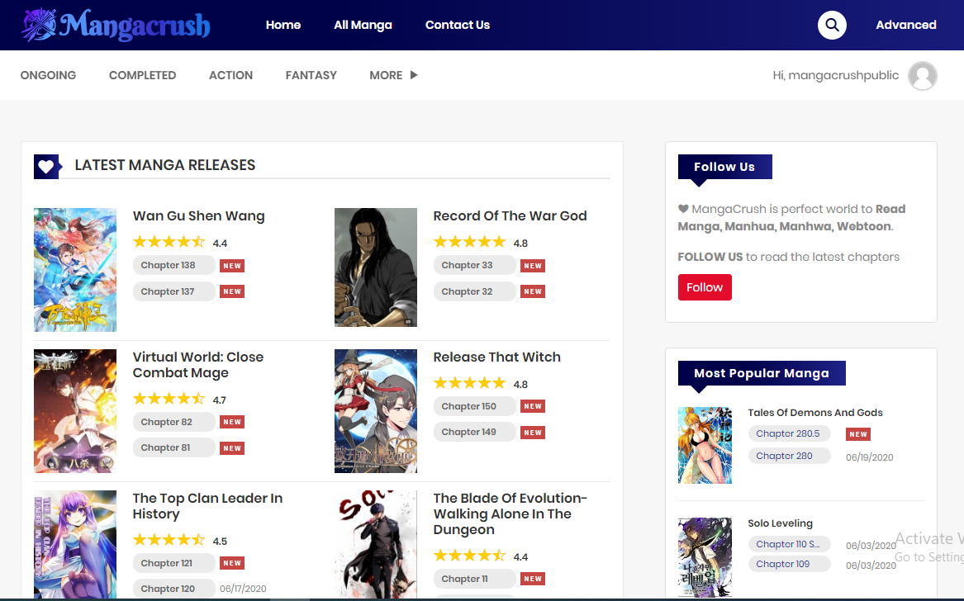Open Contact Us page
This screenshot has height=601, width=964.
point(458,25)
